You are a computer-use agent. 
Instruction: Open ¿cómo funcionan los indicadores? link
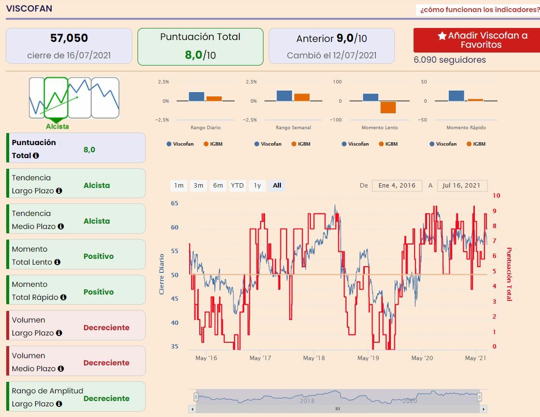point(479,10)
